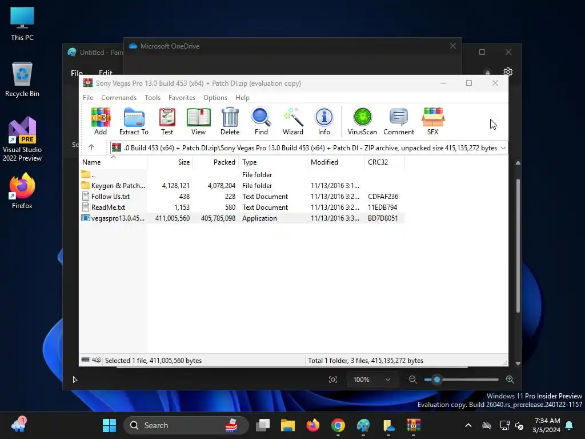Image resolution: width=585 pixels, height=439 pixels.
Task: Open the Help menu
Action: (x=242, y=97)
